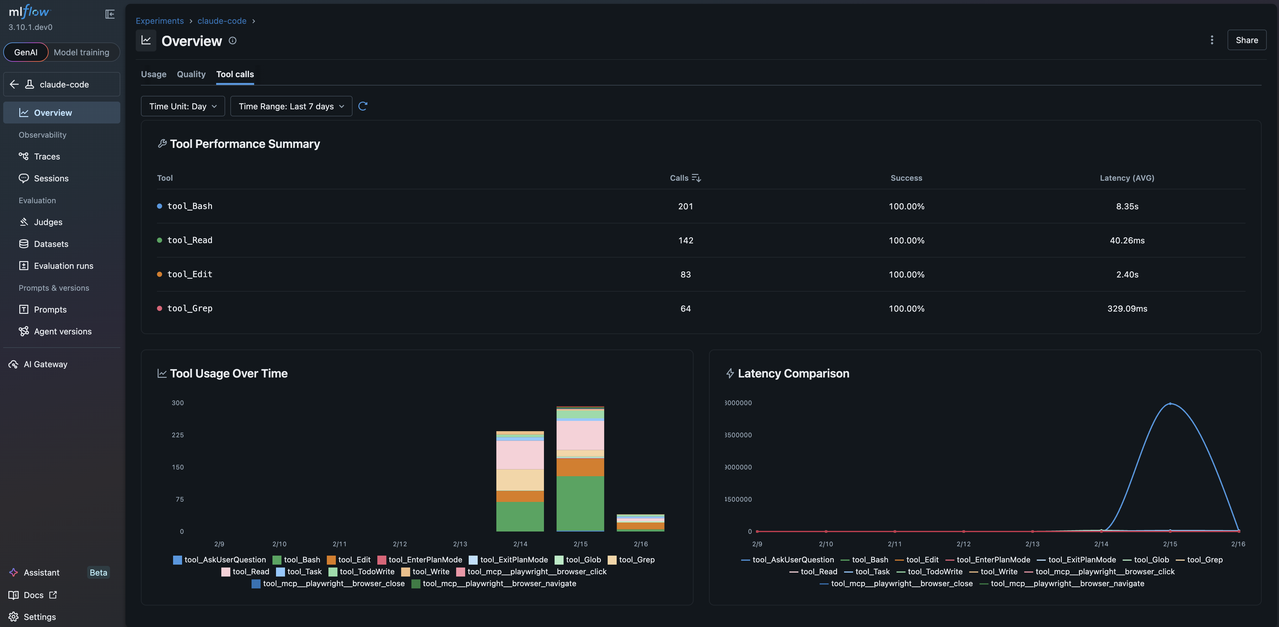Refresh the tool calls data

(x=363, y=106)
